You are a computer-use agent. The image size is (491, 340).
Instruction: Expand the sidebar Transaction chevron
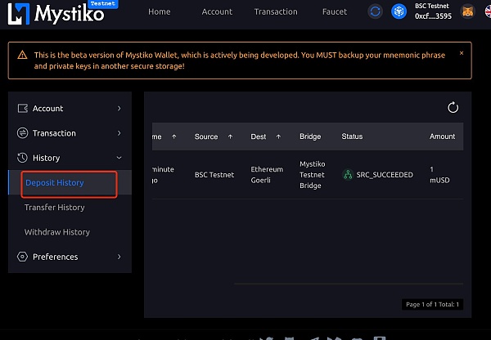click(x=119, y=133)
